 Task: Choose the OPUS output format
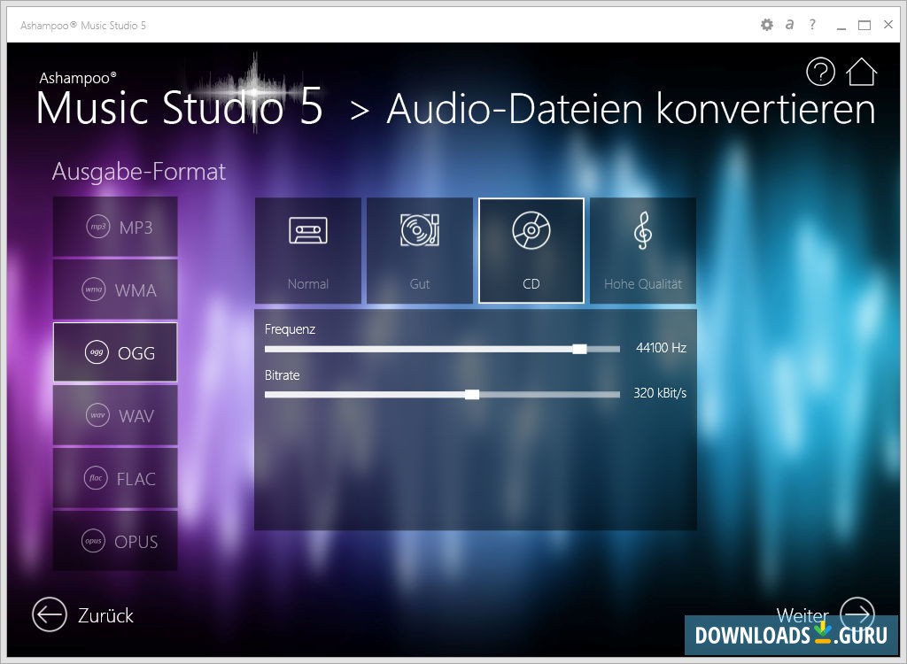point(115,541)
